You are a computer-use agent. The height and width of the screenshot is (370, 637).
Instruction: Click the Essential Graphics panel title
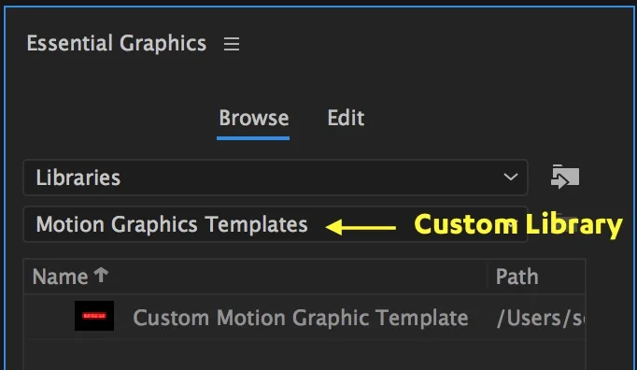(116, 44)
